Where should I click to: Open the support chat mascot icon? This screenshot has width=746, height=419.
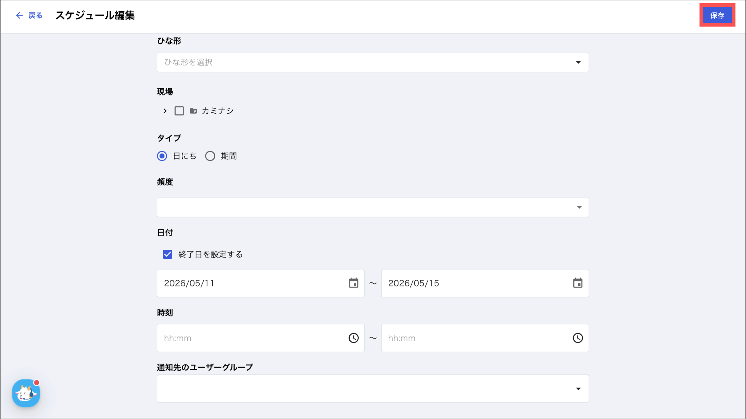pos(26,393)
